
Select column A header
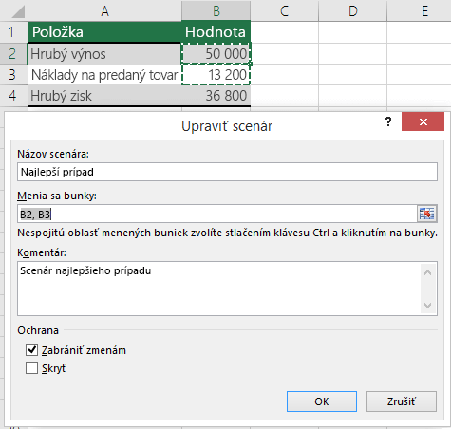pos(104,11)
